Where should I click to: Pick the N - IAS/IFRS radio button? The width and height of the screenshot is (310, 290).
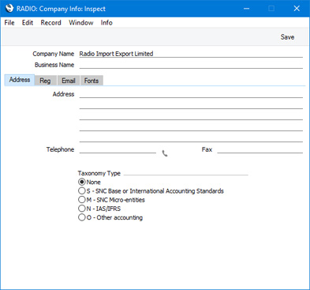tap(82, 209)
